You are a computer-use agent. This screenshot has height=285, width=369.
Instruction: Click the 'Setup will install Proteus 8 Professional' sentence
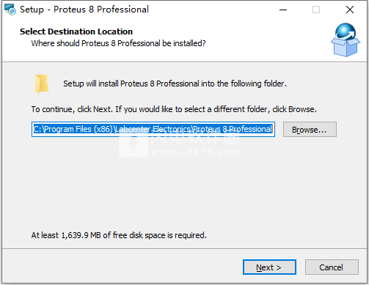point(175,84)
